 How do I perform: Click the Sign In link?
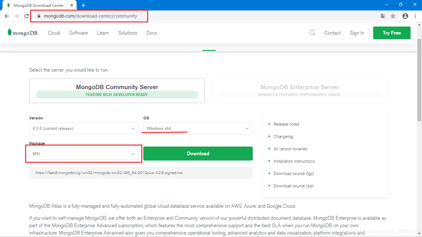[357, 33]
